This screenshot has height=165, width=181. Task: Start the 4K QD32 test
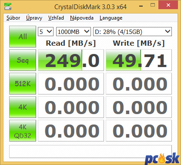click(x=23, y=131)
